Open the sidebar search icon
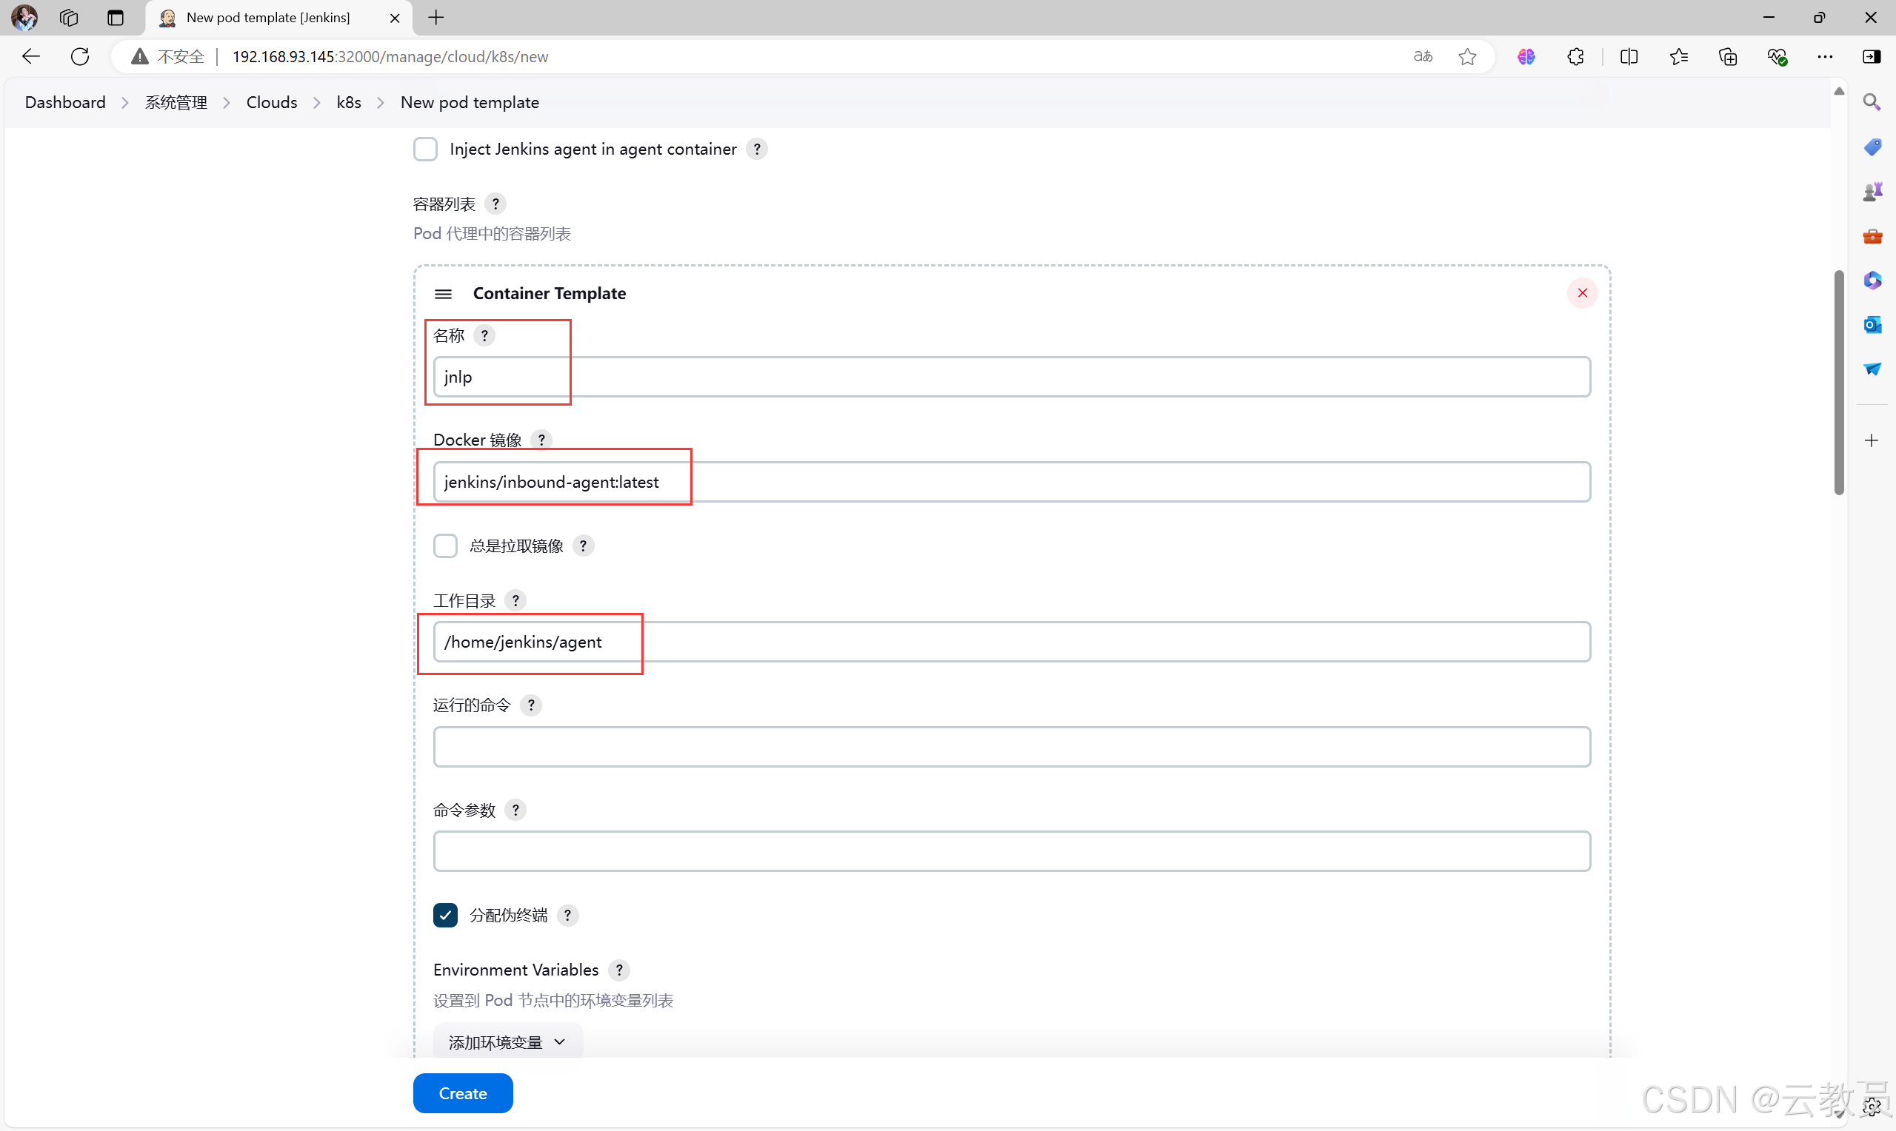The height and width of the screenshot is (1131, 1896). click(x=1872, y=102)
